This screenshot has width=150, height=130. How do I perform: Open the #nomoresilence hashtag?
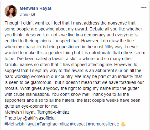tap(103, 124)
